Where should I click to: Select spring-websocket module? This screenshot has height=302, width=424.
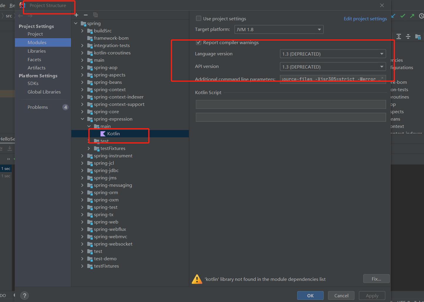pyautogui.click(x=113, y=244)
